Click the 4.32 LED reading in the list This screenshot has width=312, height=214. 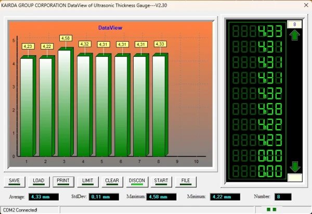270,93
